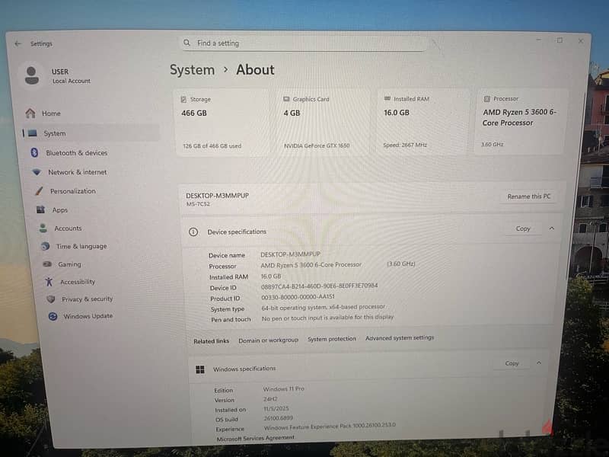Click the Windows logo beside Windows specifications
This screenshot has width=609, height=457.
(x=200, y=369)
